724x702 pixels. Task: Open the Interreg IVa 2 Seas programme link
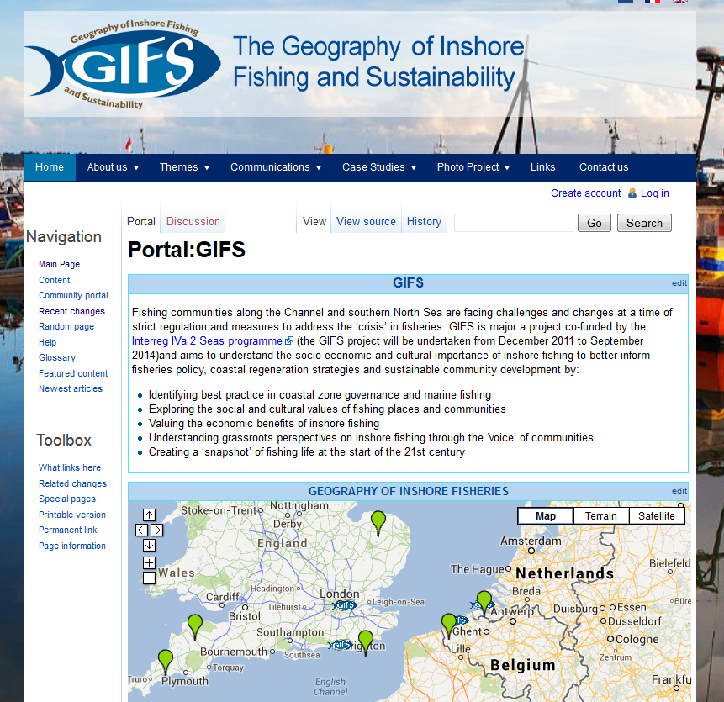click(x=207, y=341)
